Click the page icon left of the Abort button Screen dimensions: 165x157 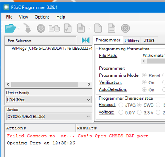pos(112,28)
